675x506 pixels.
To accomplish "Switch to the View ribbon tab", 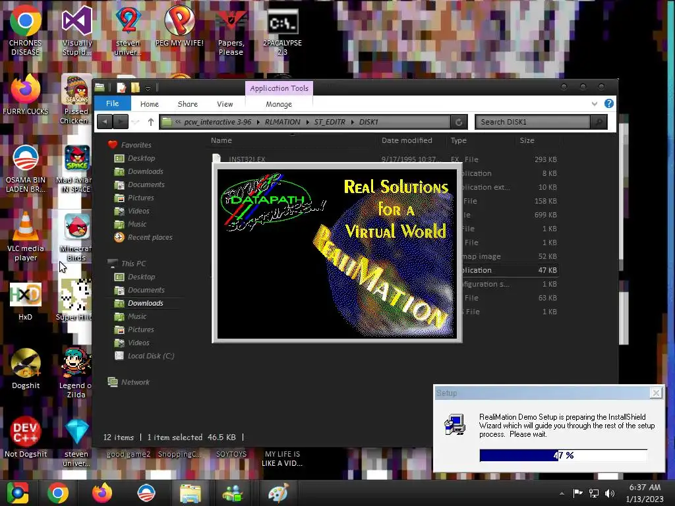I will point(225,104).
